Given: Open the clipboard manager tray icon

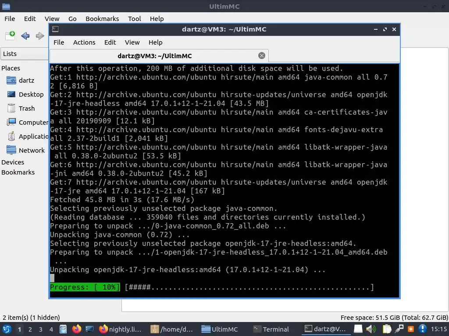Looking at the screenshot, I should pyautogui.click(x=387, y=329).
